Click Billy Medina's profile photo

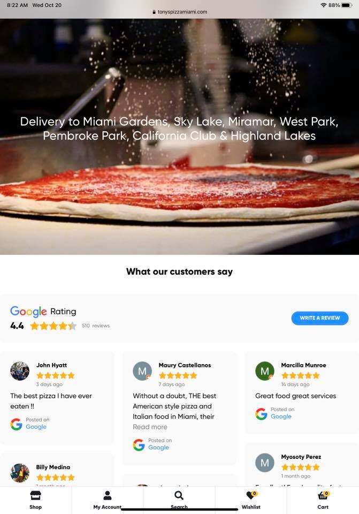coord(20,473)
